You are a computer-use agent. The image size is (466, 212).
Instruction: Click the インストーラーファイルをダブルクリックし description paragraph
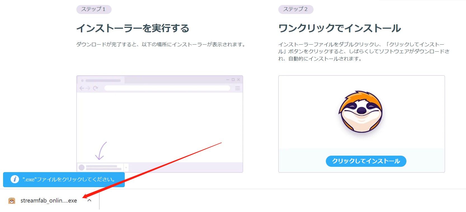364,52
